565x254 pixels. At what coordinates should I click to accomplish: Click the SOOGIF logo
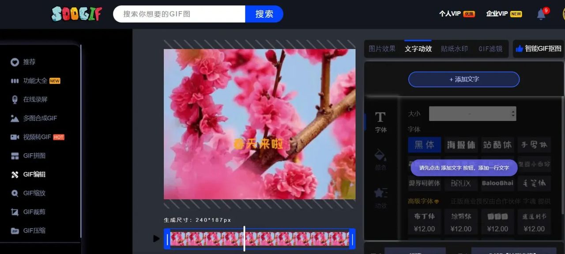tap(77, 14)
